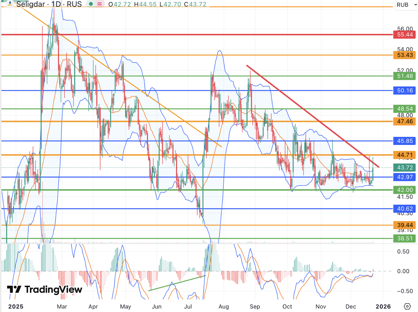Viewport: 418px width, 312px height.
Task: Click the orange 44.71 level label
Action: 405,155
